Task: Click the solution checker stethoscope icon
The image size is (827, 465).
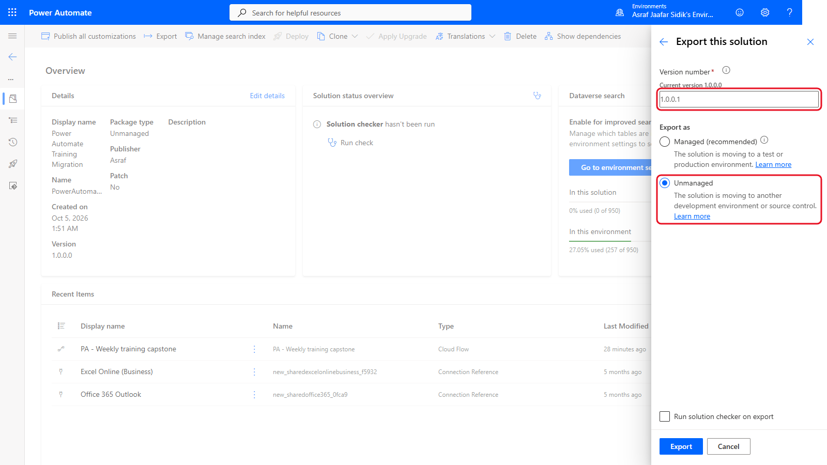Action: [537, 96]
